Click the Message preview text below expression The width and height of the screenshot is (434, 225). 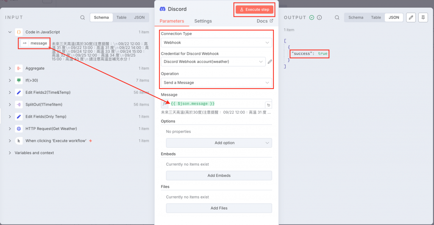tap(216, 112)
